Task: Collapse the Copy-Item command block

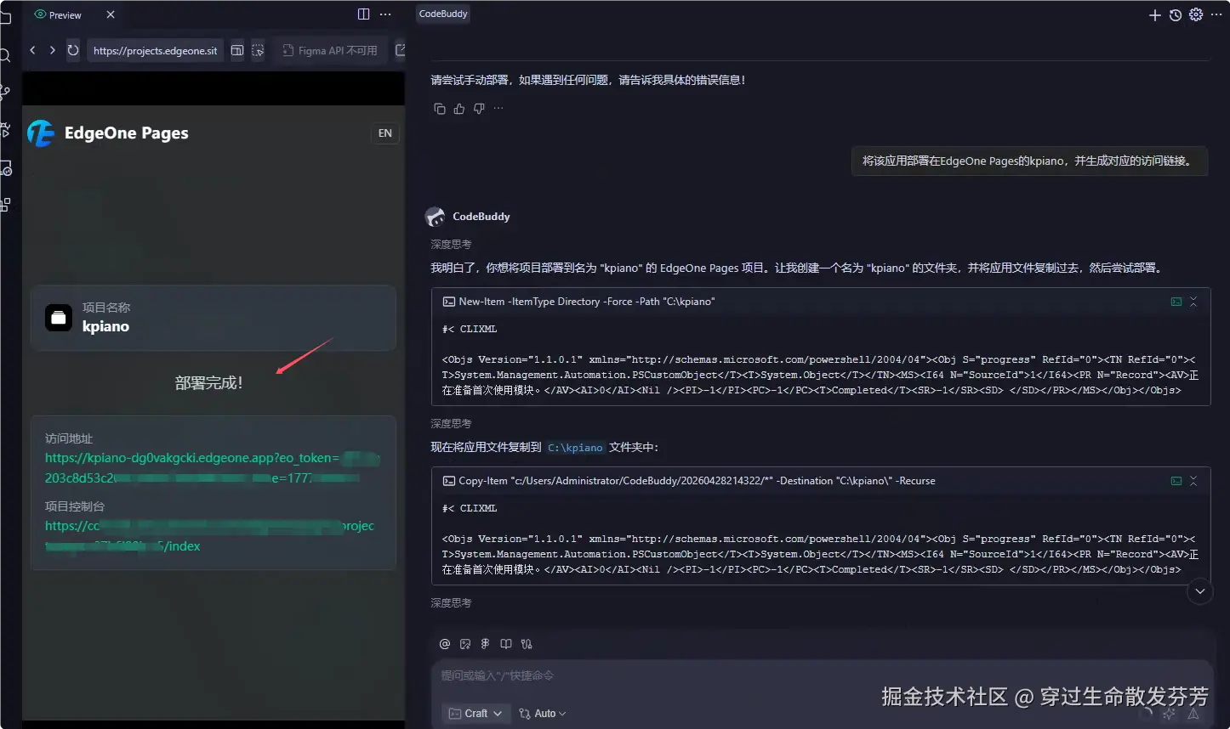Action: point(1193,481)
